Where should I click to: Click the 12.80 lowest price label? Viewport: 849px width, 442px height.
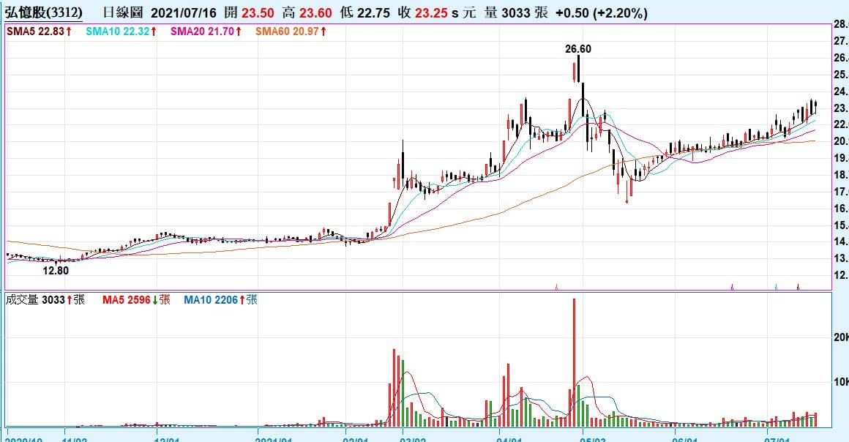point(56,270)
